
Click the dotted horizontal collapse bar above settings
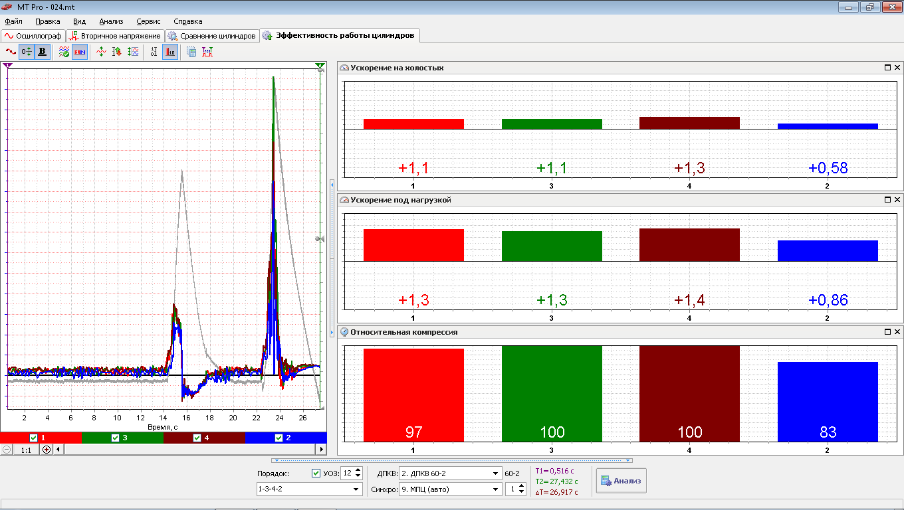pos(452,460)
